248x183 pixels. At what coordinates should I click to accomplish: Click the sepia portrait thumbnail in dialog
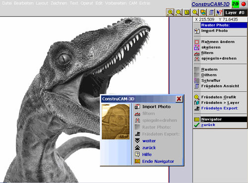pyautogui.click(x=116, y=122)
